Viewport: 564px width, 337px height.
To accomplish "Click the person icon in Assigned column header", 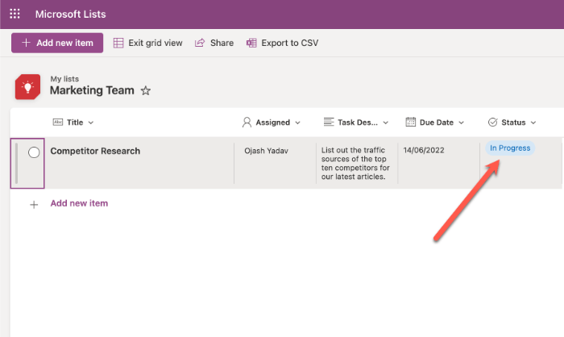I will point(247,123).
